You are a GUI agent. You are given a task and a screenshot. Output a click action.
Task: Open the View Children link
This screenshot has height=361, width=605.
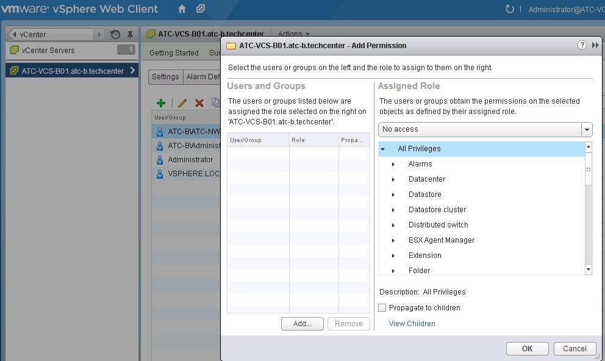[x=412, y=324]
